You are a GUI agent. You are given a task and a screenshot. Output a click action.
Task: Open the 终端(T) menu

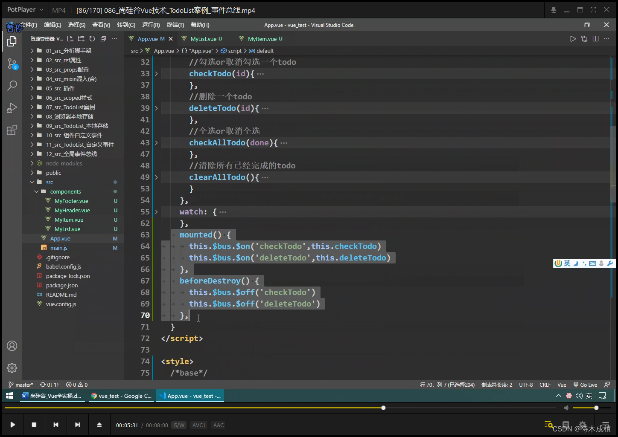(175, 25)
